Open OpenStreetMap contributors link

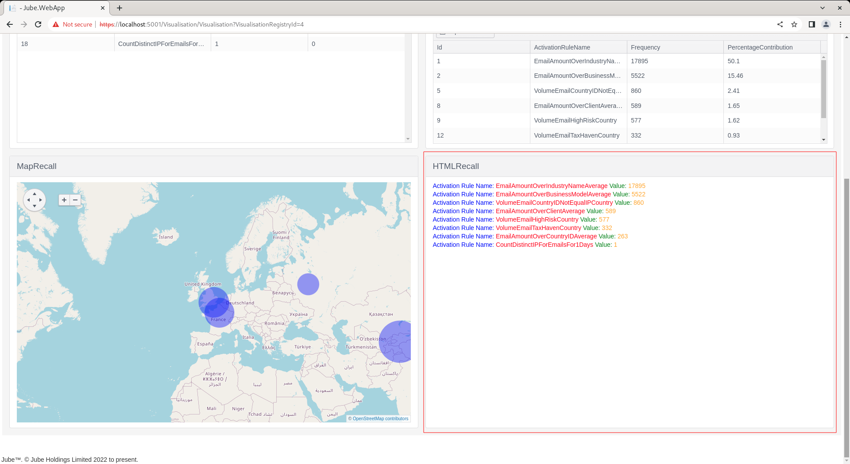click(x=380, y=418)
